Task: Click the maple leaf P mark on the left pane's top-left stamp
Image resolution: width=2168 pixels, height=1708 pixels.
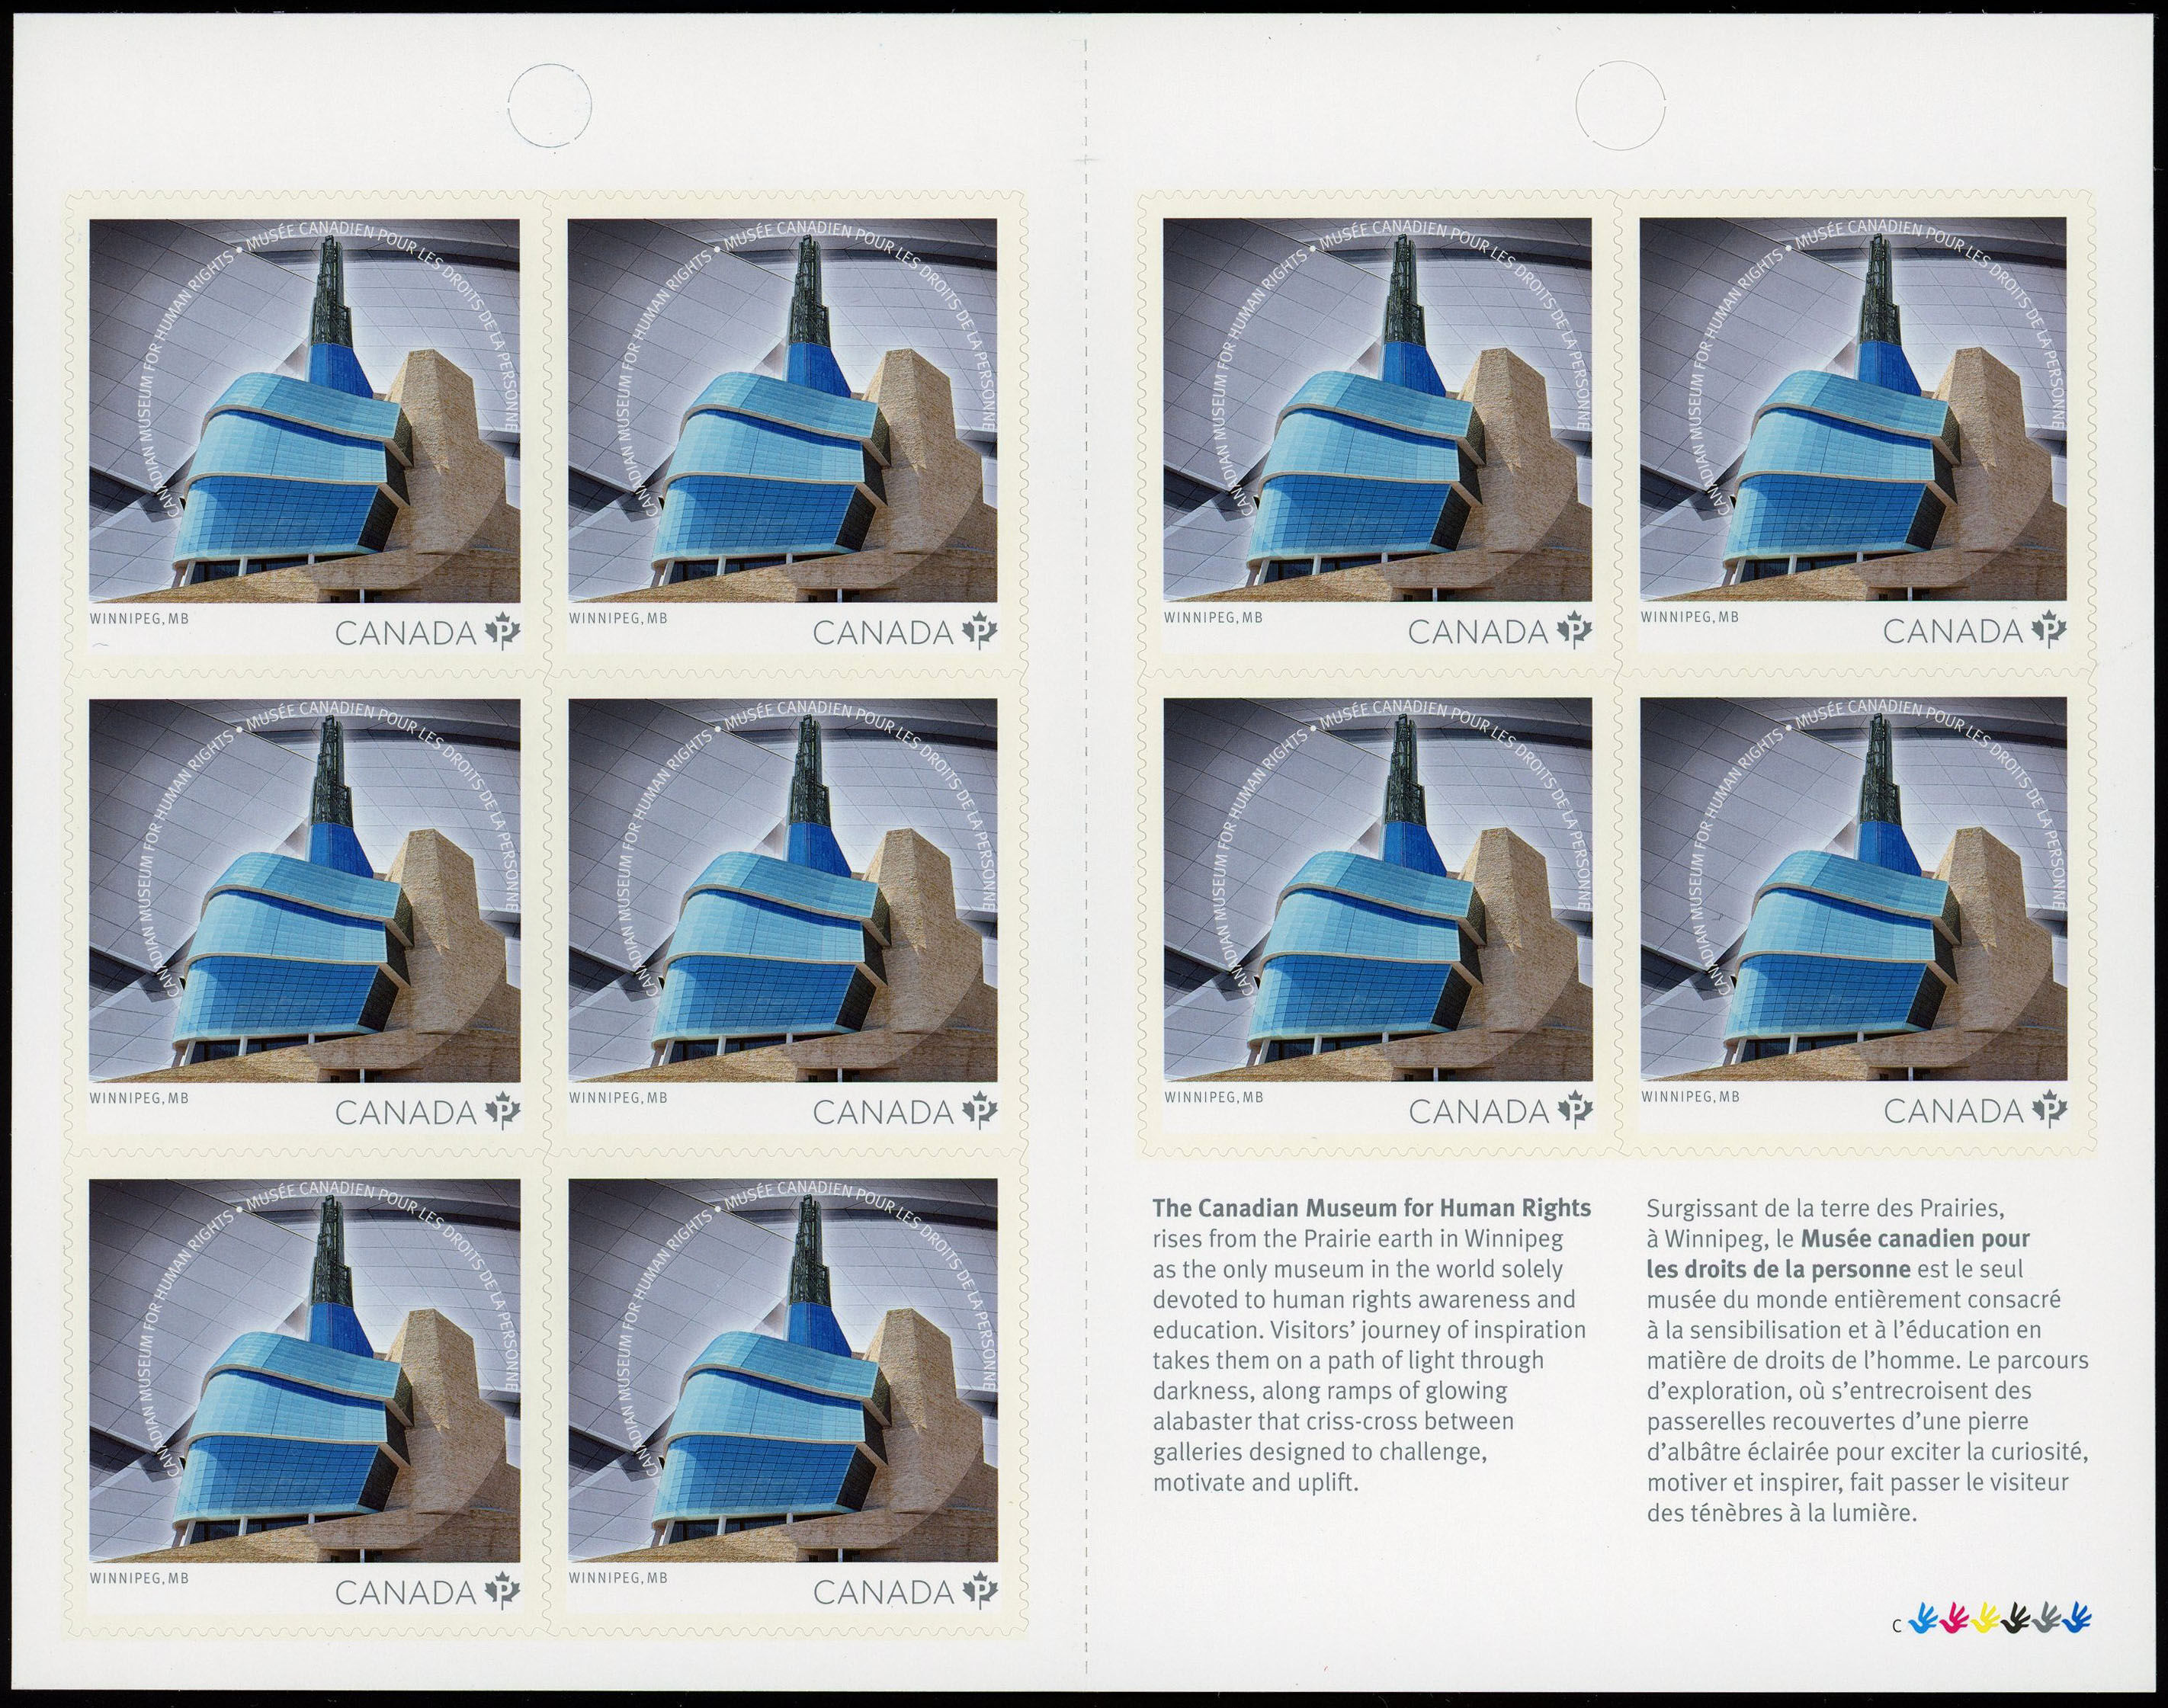Action: (x=503, y=632)
